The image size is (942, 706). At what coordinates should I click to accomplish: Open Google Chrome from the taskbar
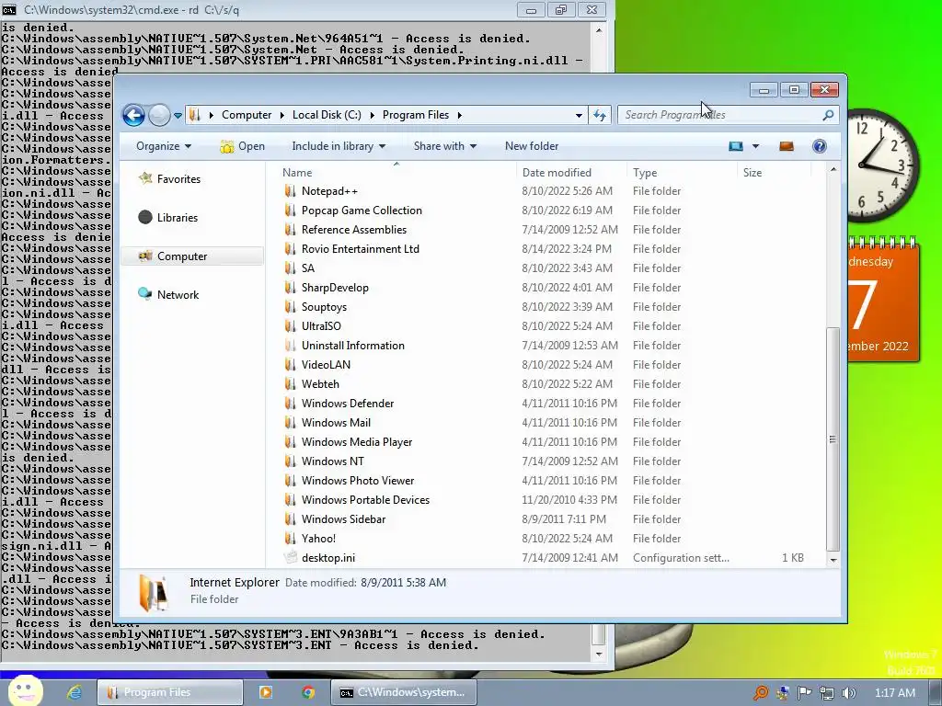[308, 692]
